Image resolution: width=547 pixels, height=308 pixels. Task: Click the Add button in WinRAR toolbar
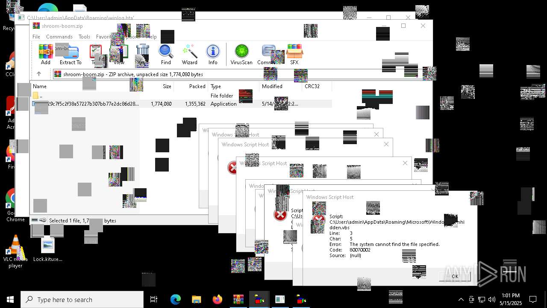coord(46,54)
